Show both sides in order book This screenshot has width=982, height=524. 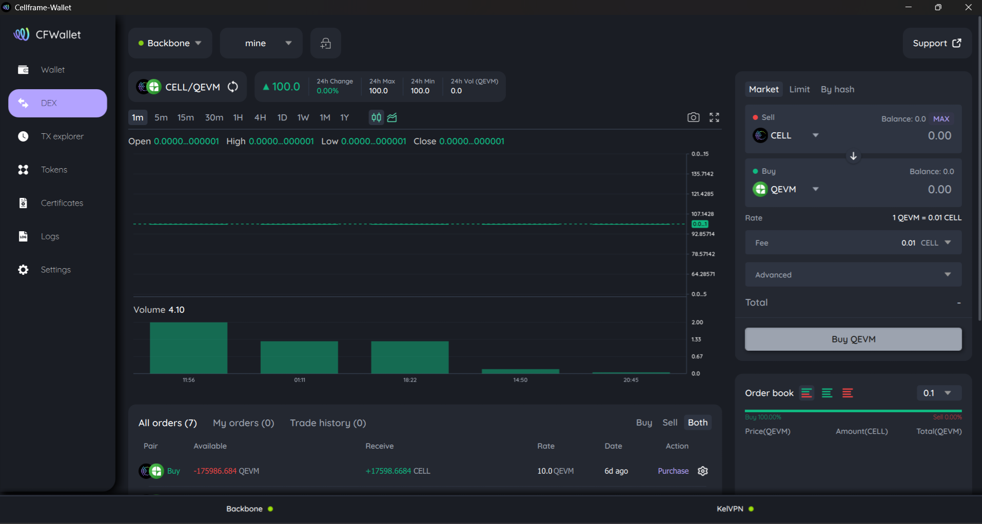pos(807,393)
